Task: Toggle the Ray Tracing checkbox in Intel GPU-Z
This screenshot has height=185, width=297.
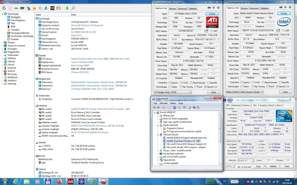Action: click(252, 87)
